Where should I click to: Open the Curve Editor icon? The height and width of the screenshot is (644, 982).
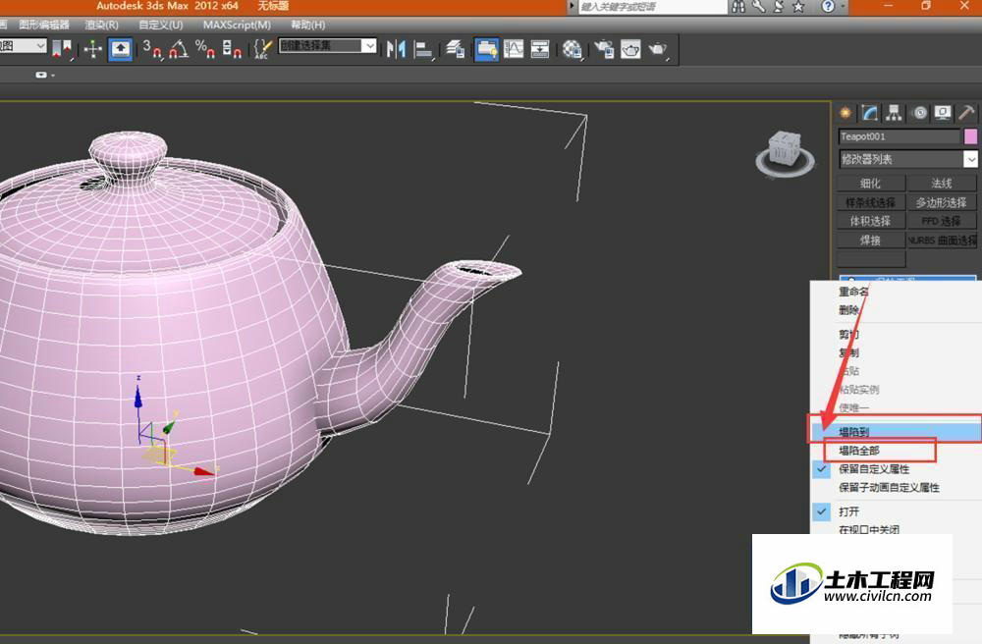(x=514, y=49)
